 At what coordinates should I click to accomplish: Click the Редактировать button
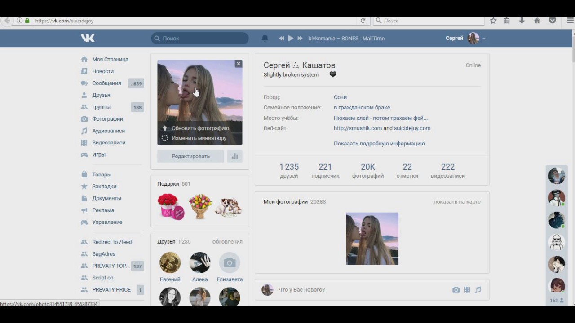point(190,156)
